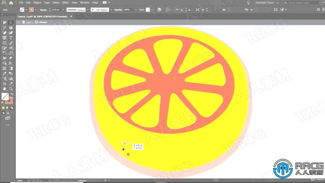Click the Layer 1 breadcrumb
The image size is (325, 183).
click(30, 22)
